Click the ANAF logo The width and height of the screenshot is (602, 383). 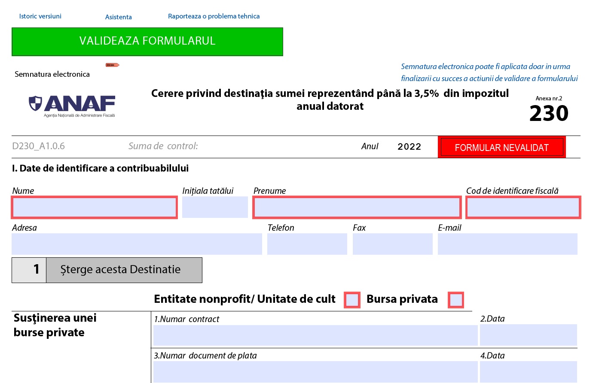(72, 106)
